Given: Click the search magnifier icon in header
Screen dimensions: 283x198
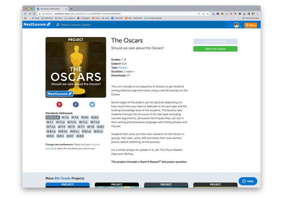Looking at the screenshot, I should pyautogui.click(x=58, y=25).
